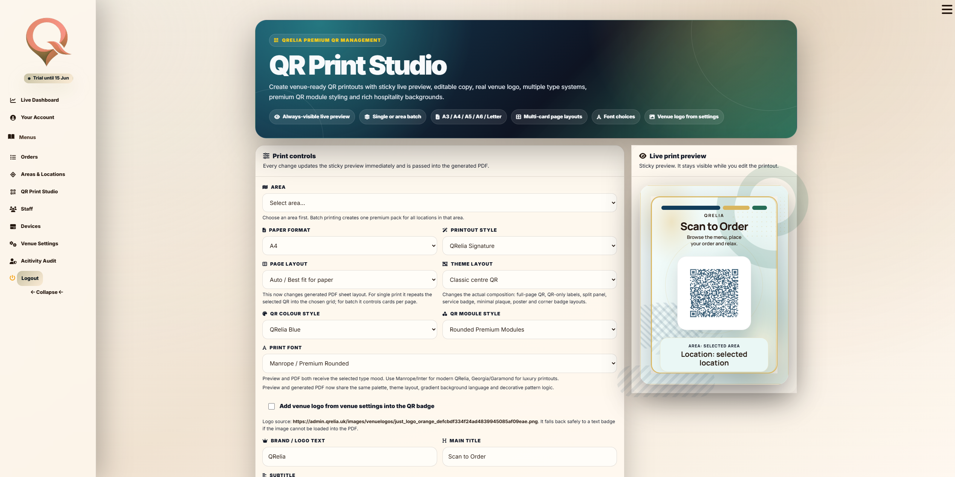Click the Areas & Locations target icon
The image size is (955, 477).
13,174
